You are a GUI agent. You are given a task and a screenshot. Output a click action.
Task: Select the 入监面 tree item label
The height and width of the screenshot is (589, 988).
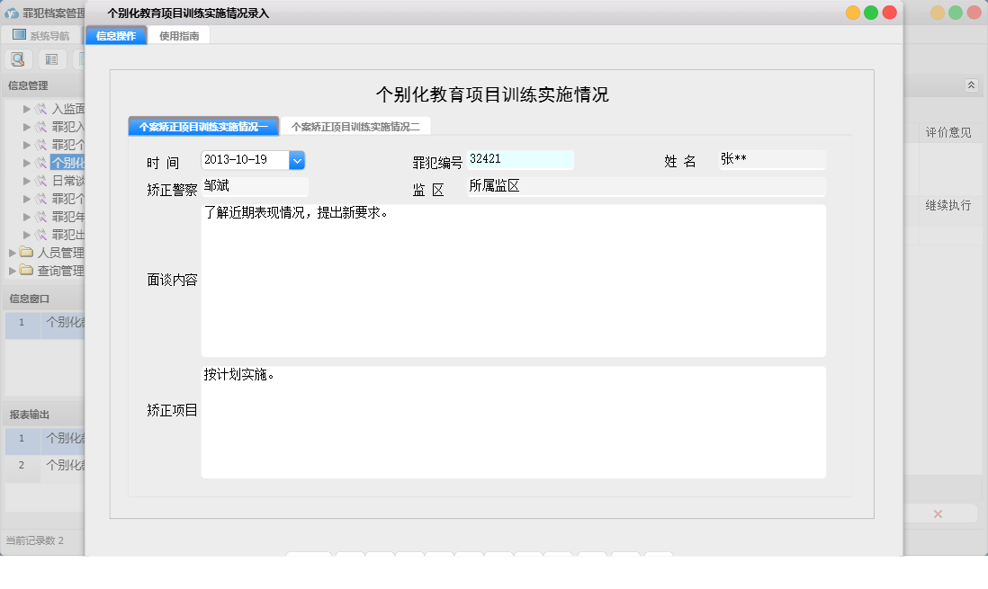tap(68, 109)
